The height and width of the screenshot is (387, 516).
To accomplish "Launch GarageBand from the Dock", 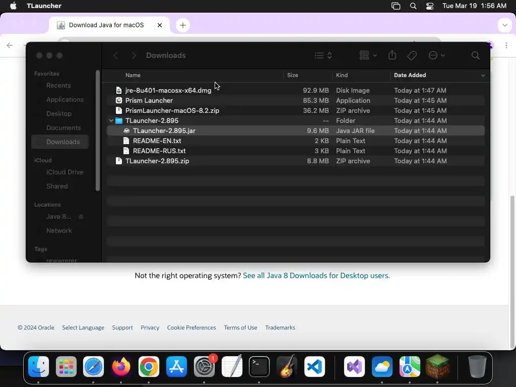I will click(287, 366).
